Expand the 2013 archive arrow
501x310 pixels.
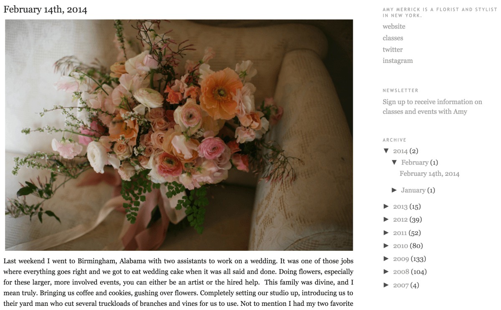pyautogui.click(x=386, y=206)
